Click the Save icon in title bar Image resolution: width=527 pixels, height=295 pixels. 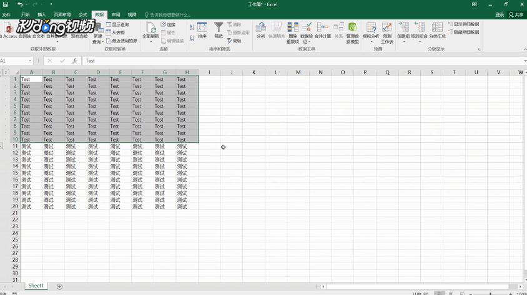(6, 4)
